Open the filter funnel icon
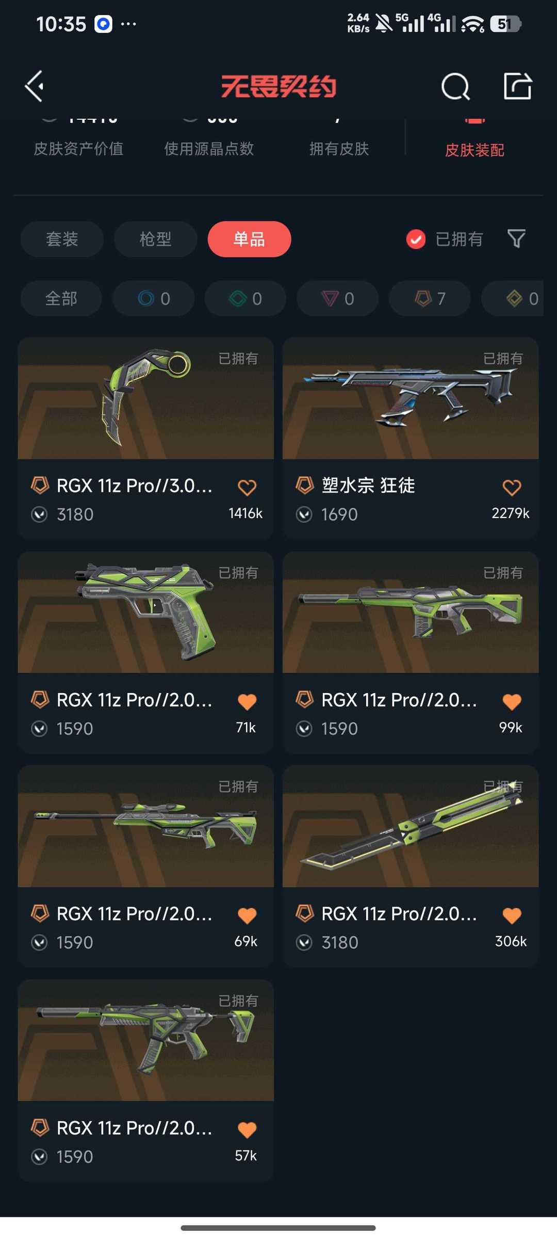The image size is (557, 1239). 516,239
